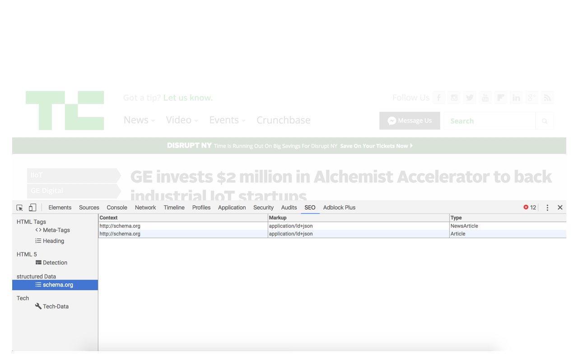The image size is (578, 361).
Task: Select Meta-Tags in the sidebar
Action: click(52, 230)
